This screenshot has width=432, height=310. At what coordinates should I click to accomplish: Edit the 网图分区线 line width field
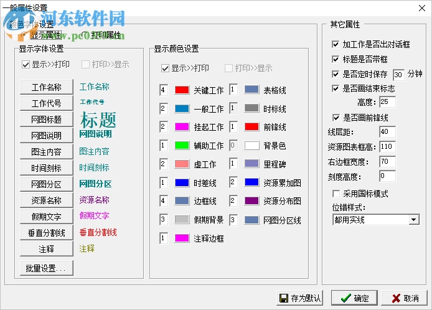coord(233,220)
